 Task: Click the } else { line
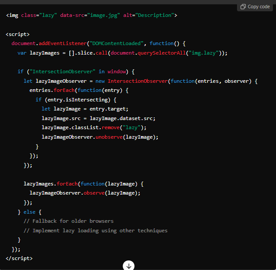[29, 212]
